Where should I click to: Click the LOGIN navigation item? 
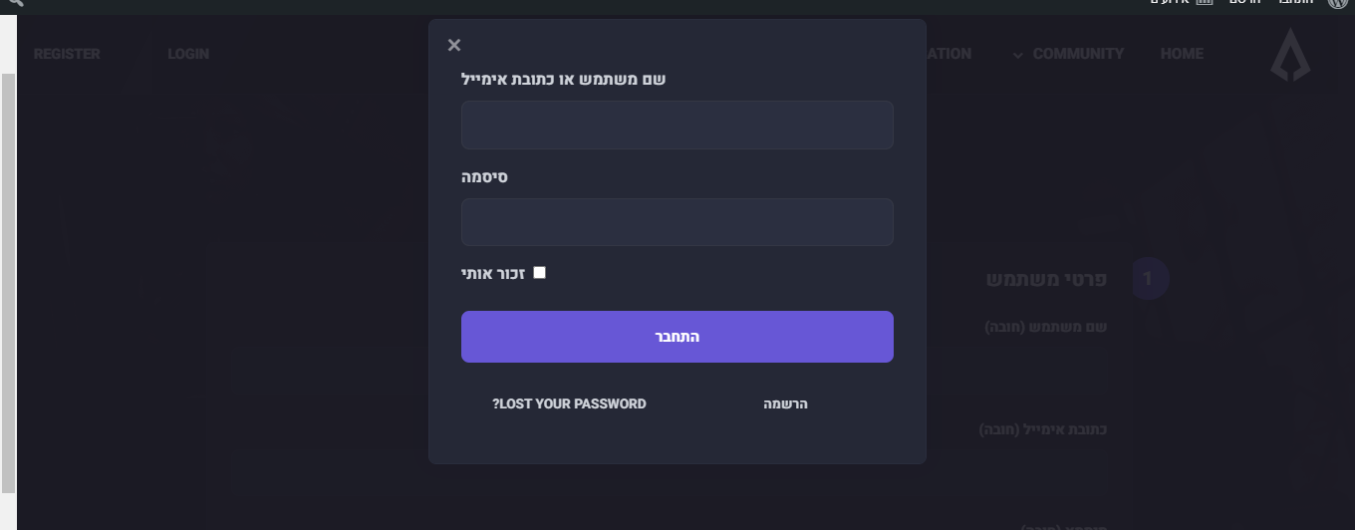(x=188, y=54)
